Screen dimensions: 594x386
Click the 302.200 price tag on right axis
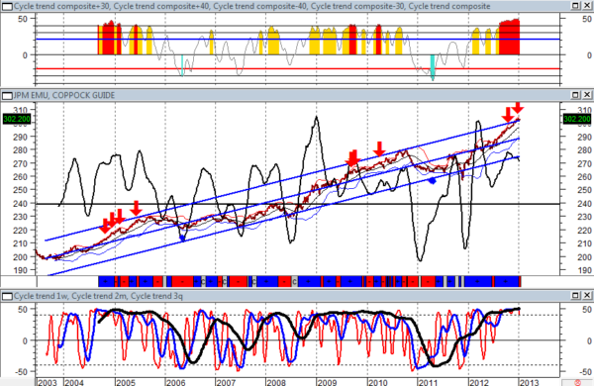577,119
